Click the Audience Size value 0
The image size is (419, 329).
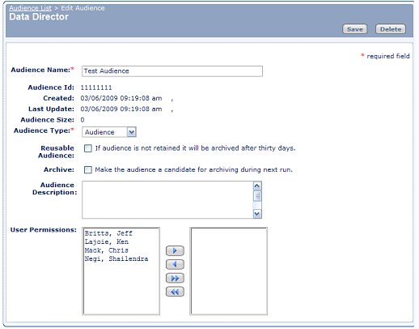click(83, 120)
